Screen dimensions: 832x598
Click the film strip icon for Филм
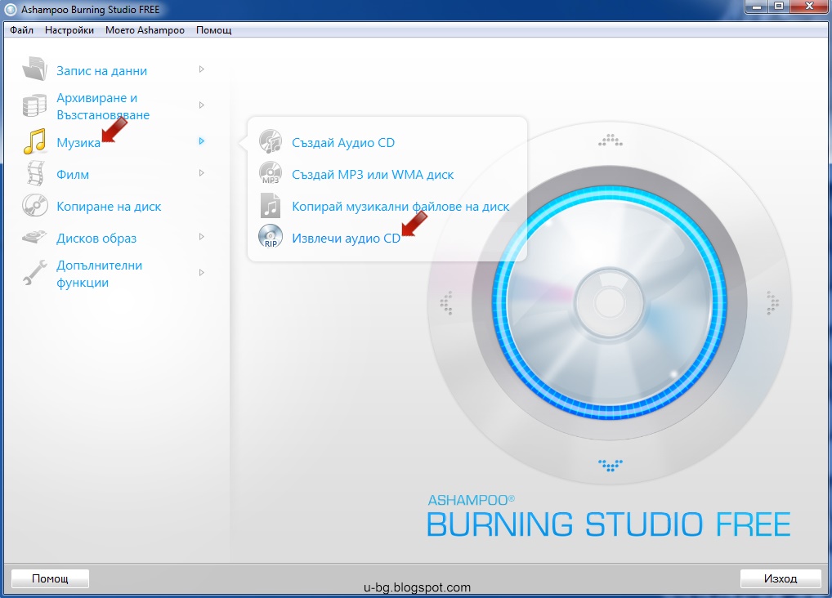coord(35,173)
